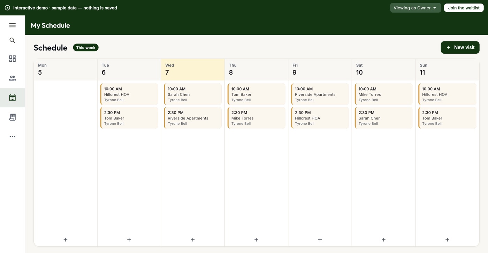Open Tuesday 2:30 PM Tom Baker visit
Screen dimensions: 488x253
[129, 118]
